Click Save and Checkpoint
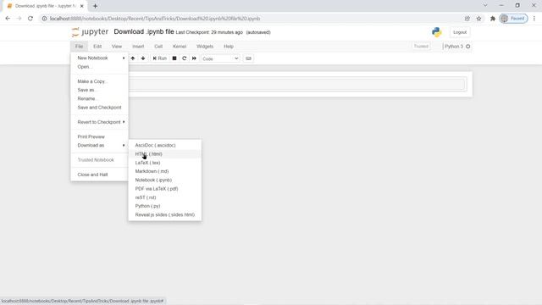This screenshot has height=305, width=542. pos(100,108)
